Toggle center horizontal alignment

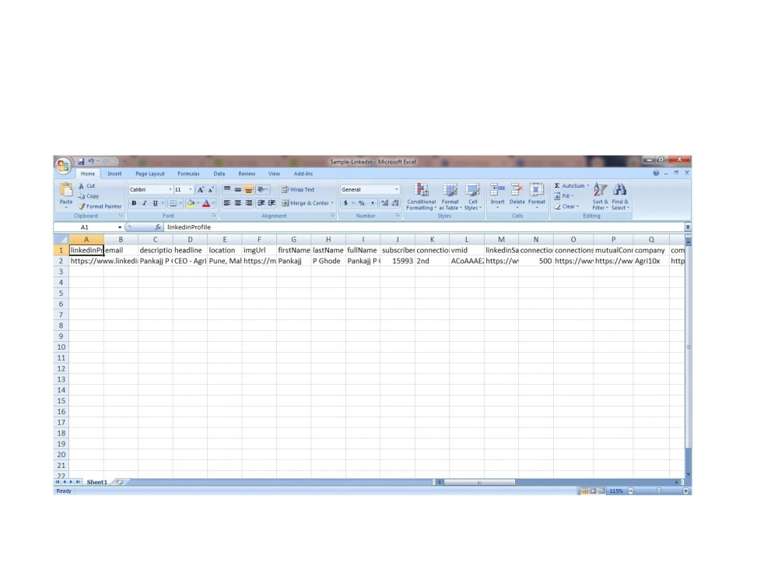pyautogui.click(x=237, y=203)
